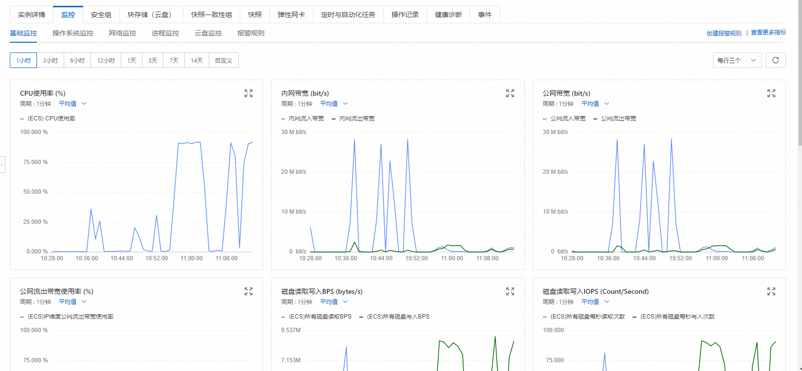Viewport: 802px width, 371px height.
Task: Toggle the 公网流入带宽 legend series
Action: 564,118
